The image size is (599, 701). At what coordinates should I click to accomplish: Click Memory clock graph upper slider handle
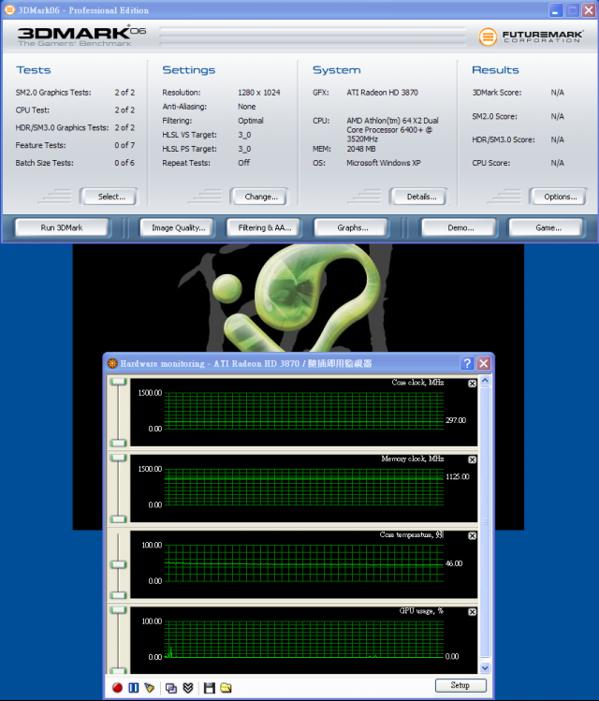click(x=119, y=458)
